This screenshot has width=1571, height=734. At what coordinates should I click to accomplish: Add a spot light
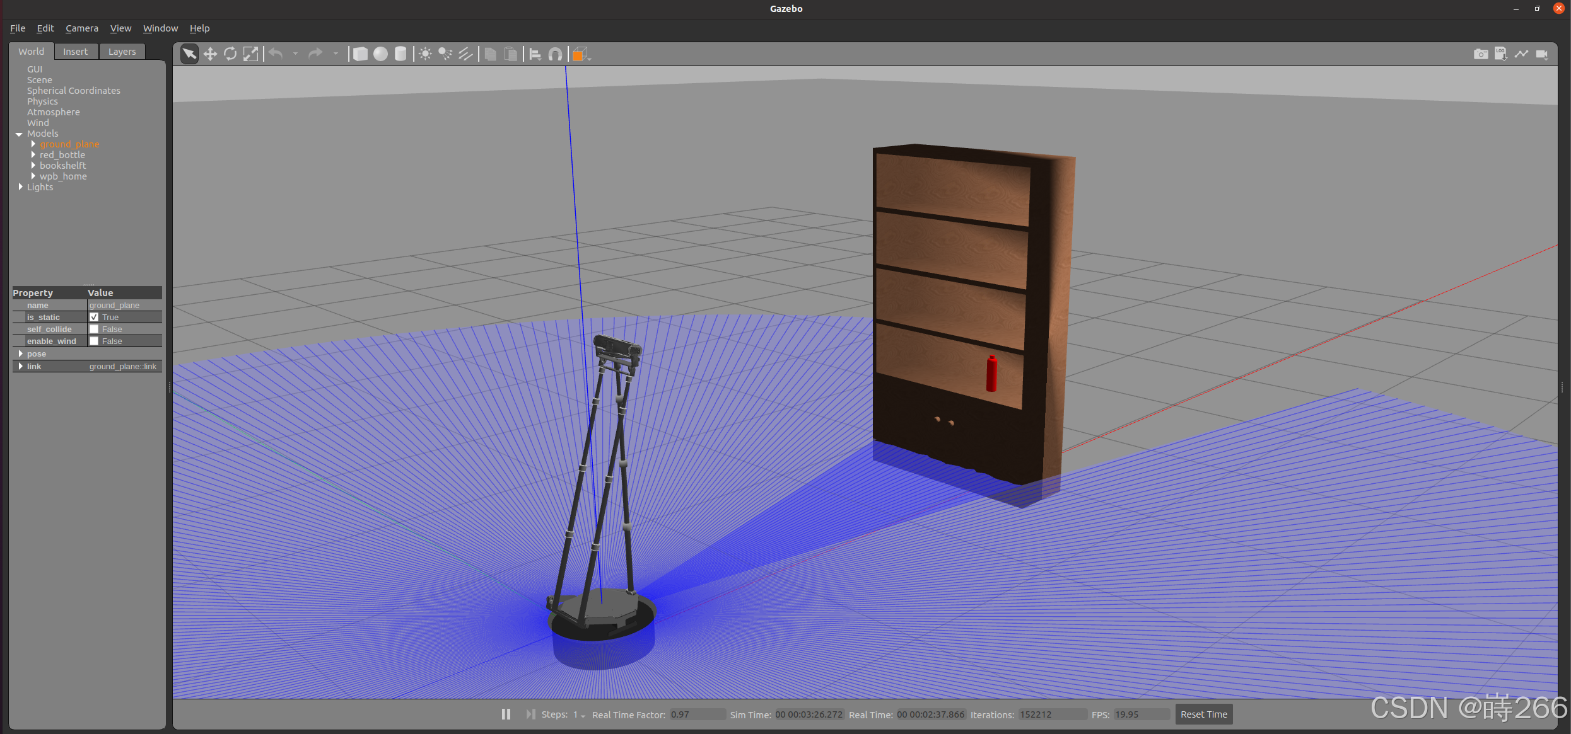(445, 54)
